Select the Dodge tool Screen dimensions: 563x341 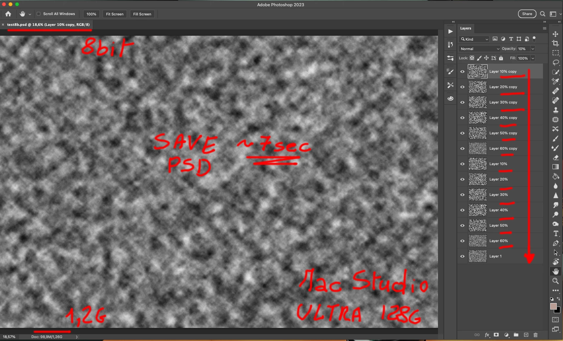pos(555,214)
